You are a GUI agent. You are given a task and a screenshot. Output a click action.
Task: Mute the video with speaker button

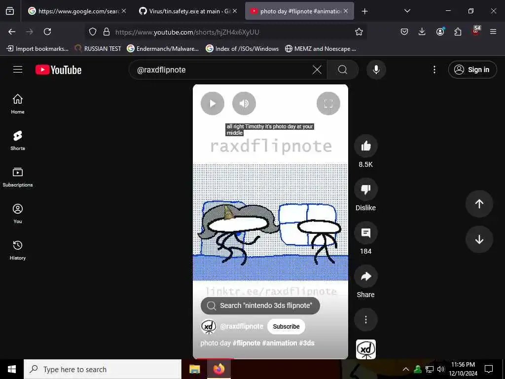click(244, 104)
